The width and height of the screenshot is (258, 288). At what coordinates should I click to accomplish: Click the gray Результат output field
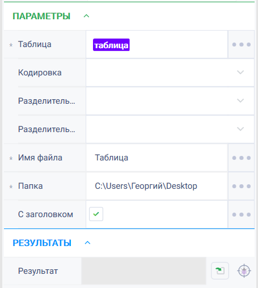(143, 270)
